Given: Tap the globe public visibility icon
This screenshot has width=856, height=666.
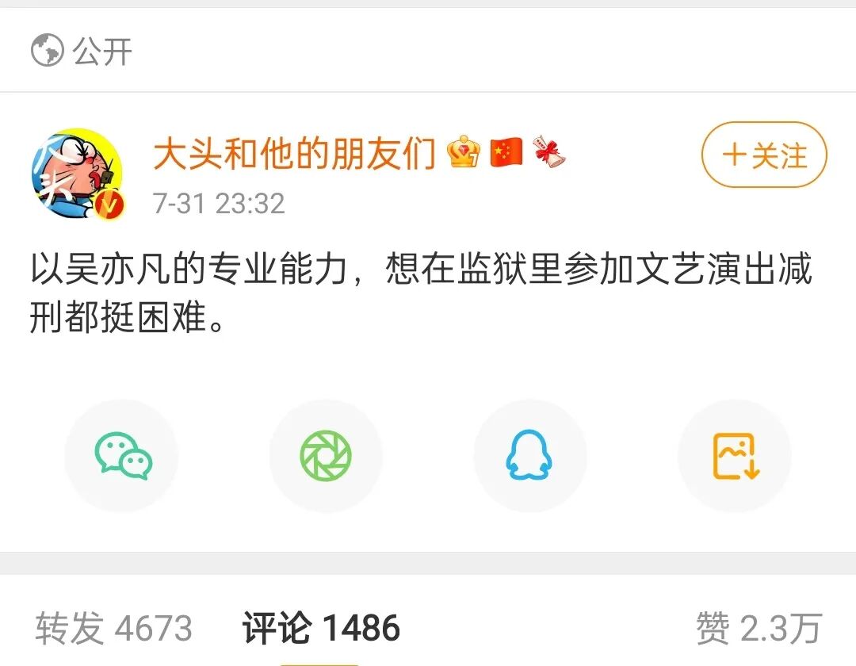Looking at the screenshot, I should point(47,50).
